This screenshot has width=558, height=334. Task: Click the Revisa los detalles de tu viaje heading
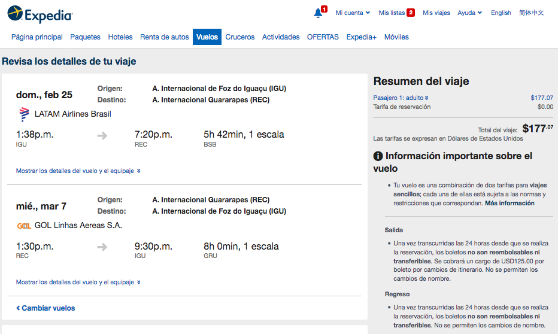click(69, 62)
